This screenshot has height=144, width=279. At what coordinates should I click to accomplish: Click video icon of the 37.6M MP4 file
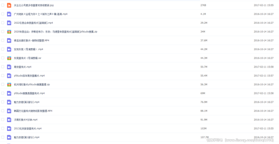(9, 40)
